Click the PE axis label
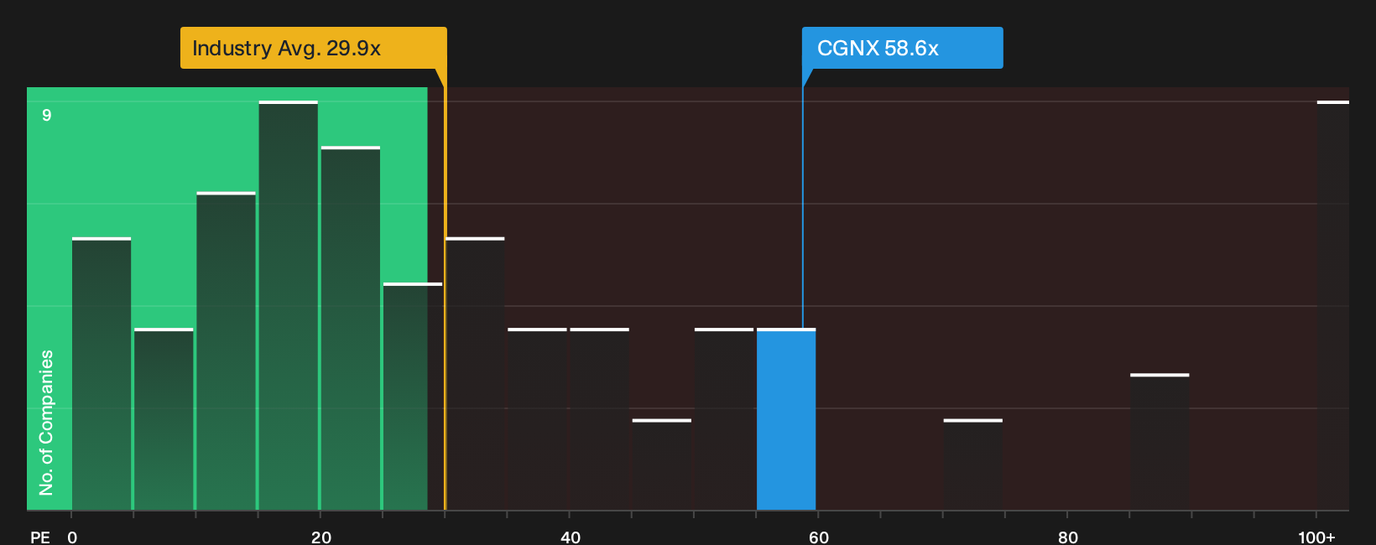1376x545 pixels. pos(40,537)
